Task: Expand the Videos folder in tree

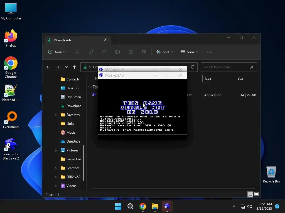Action: 56,186
